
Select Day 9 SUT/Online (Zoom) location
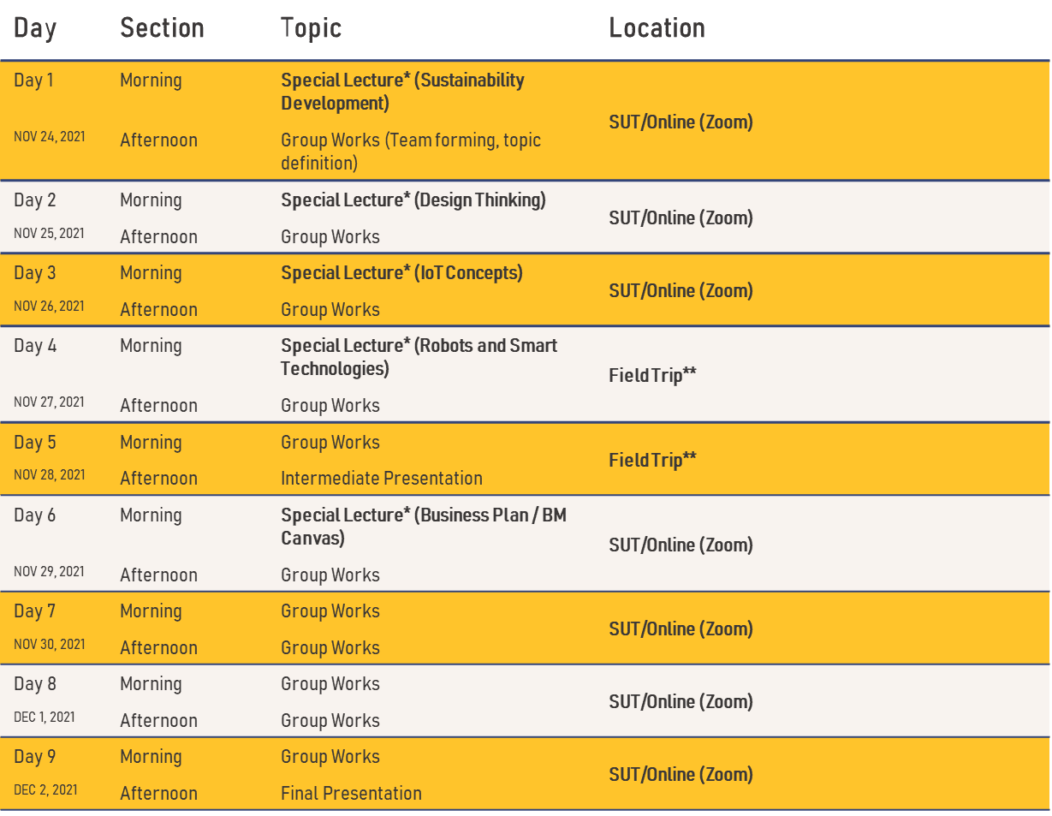coord(681,775)
